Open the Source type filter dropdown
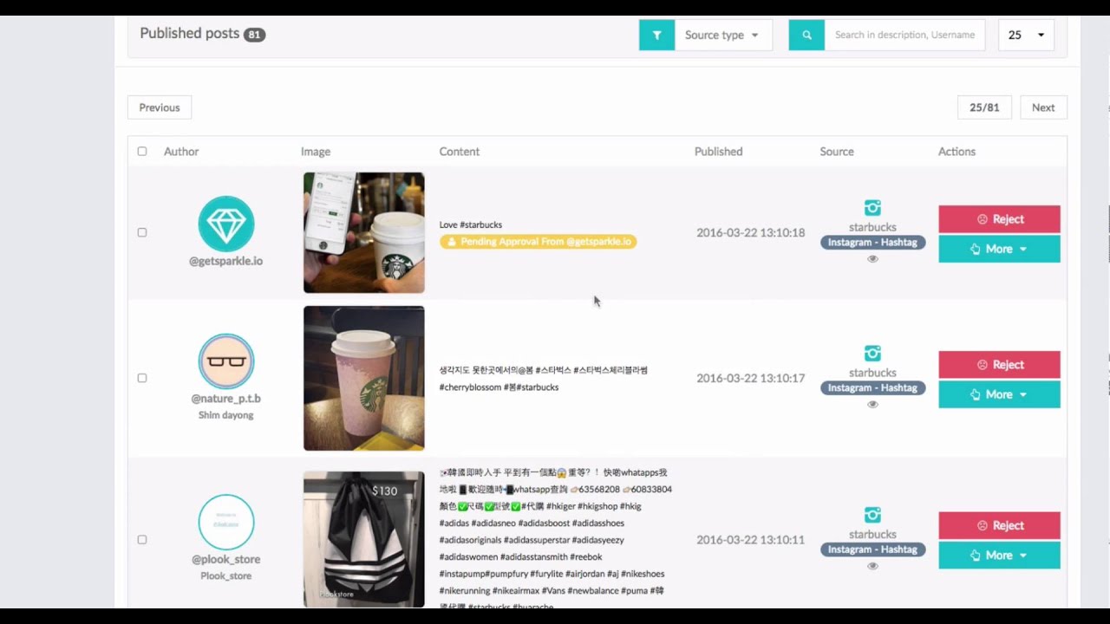 coord(722,36)
